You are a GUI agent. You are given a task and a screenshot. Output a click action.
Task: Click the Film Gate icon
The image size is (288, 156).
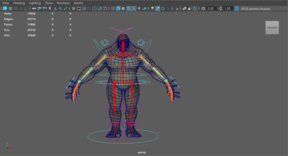pos(79,8)
